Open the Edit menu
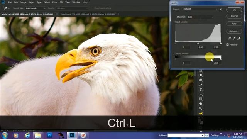The width and height of the screenshot is (247, 139). [x=16, y=2]
